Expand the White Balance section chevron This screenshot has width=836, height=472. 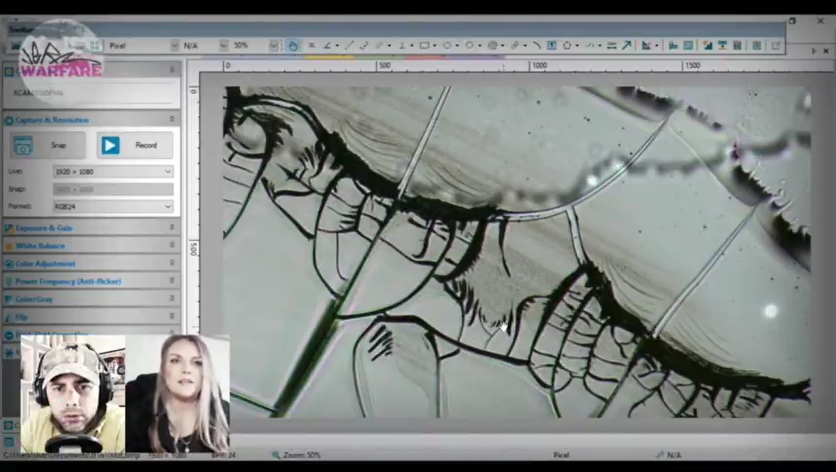point(172,245)
